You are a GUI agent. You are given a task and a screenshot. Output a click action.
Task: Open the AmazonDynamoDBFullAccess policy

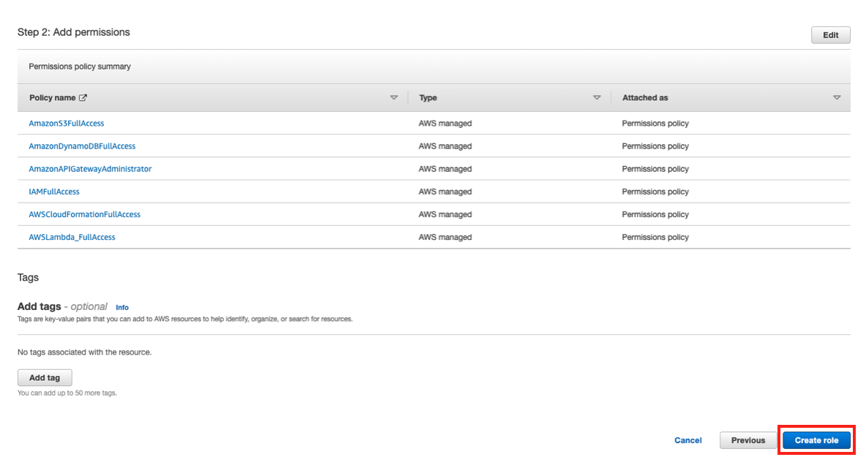(x=81, y=146)
